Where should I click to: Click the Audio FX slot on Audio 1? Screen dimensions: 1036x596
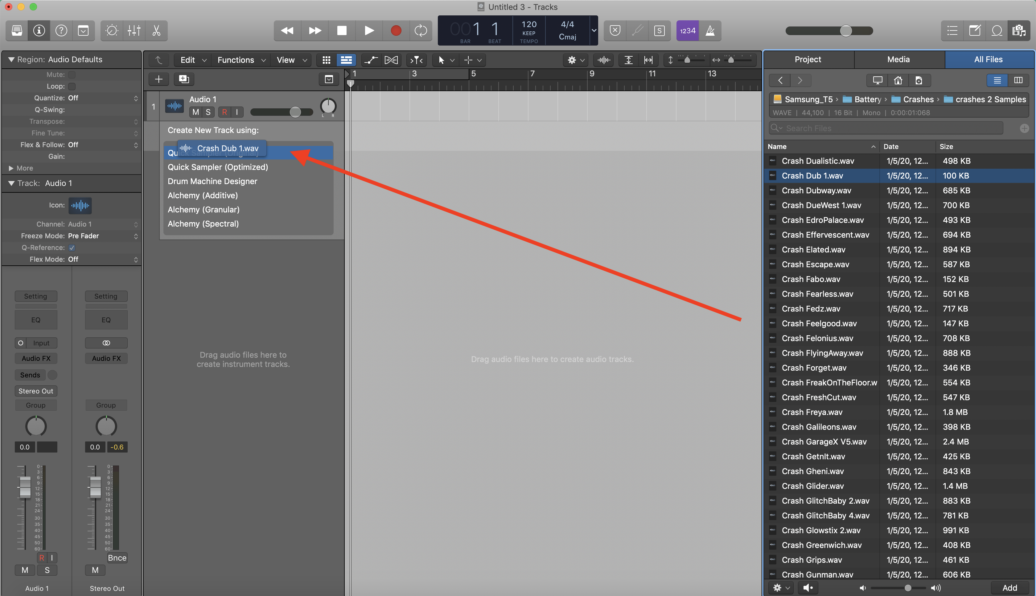(36, 358)
